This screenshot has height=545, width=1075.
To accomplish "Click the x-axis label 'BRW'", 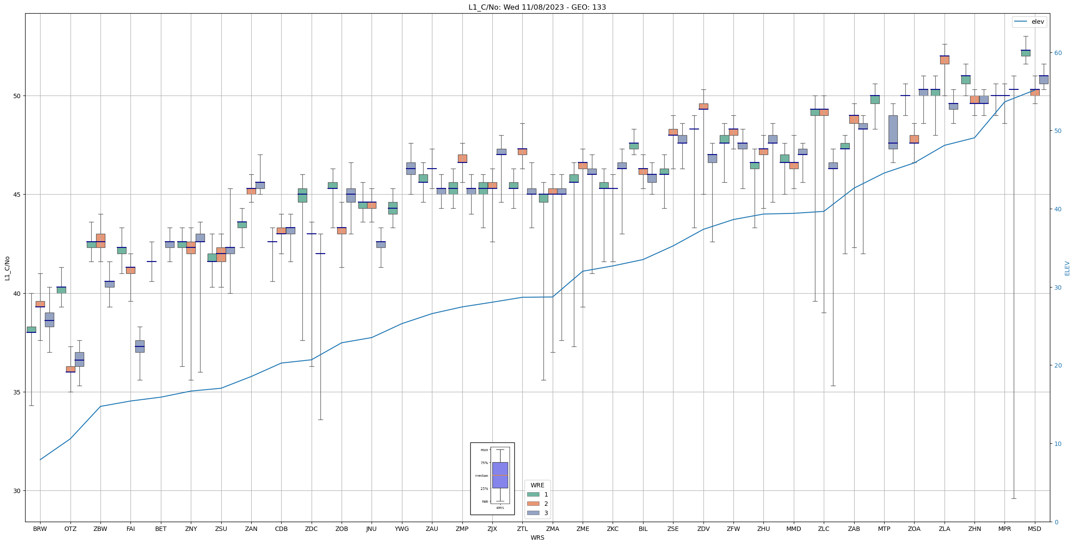I will point(40,529).
